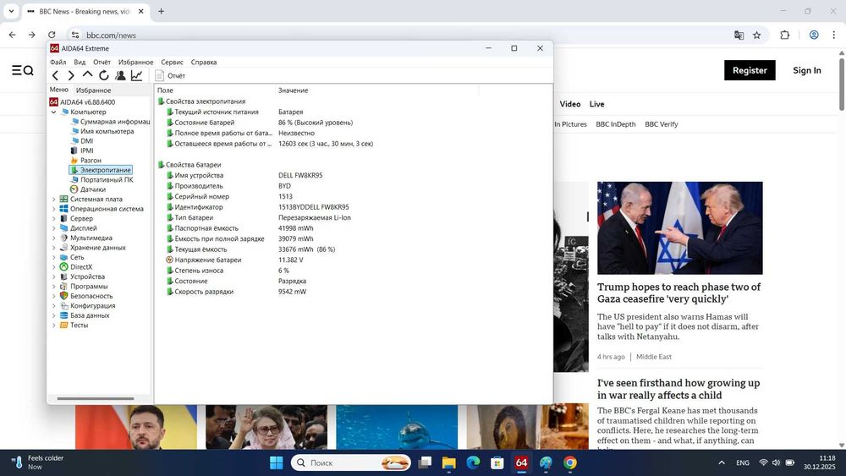This screenshot has width=846, height=476.
Task: Expand the Мультимедиа node
Action: click(54, 238)
